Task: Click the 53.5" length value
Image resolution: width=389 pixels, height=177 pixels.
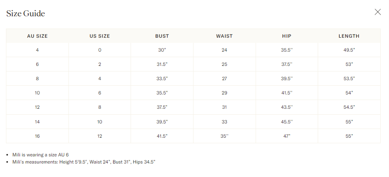Action: pos(349,79)
